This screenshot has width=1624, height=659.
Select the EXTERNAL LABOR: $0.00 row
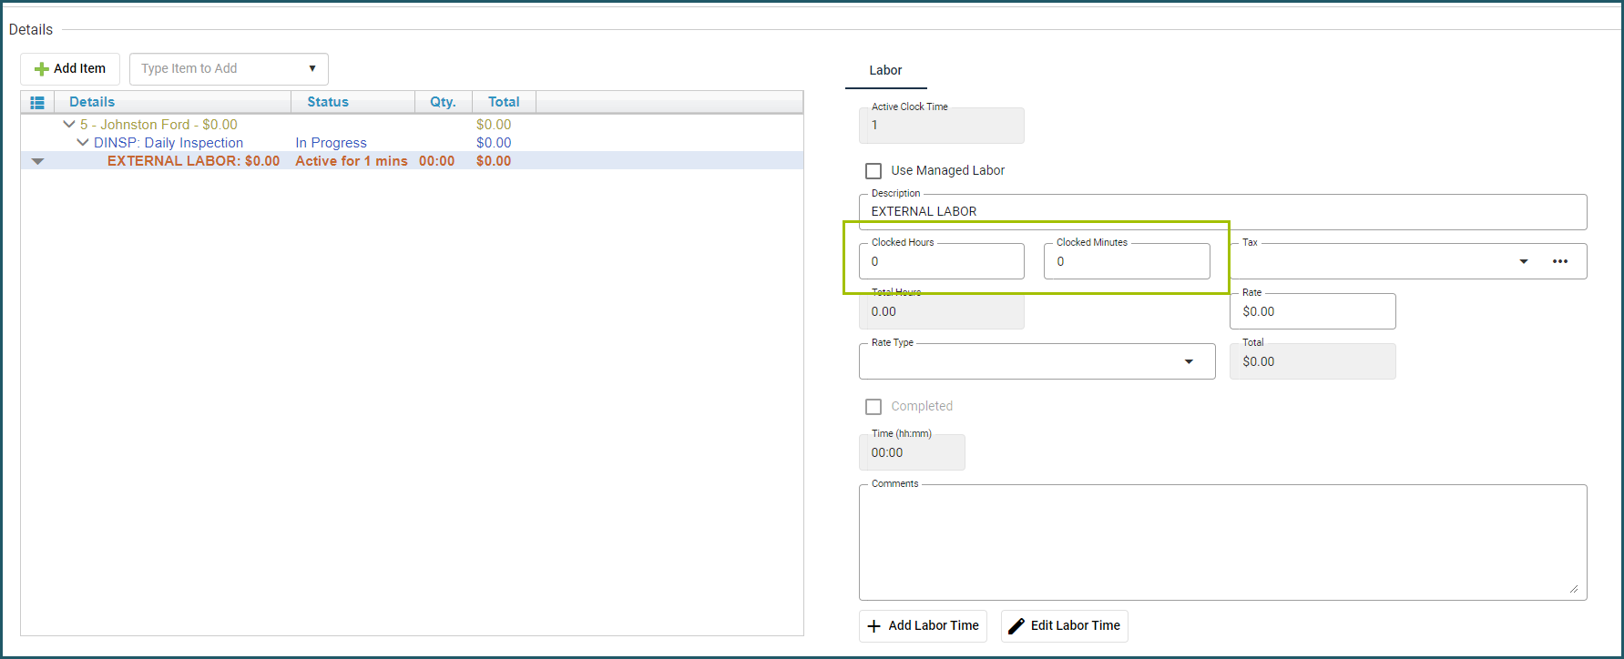coord(193,161)
